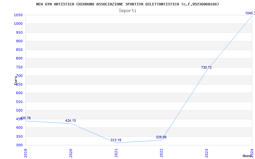Click the year 2021 on the x-axis
255x159 pixels.
[116, 153]
